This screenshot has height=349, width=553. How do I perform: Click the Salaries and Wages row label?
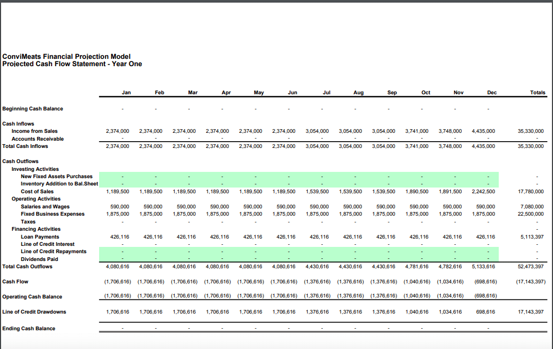[45, 207]
